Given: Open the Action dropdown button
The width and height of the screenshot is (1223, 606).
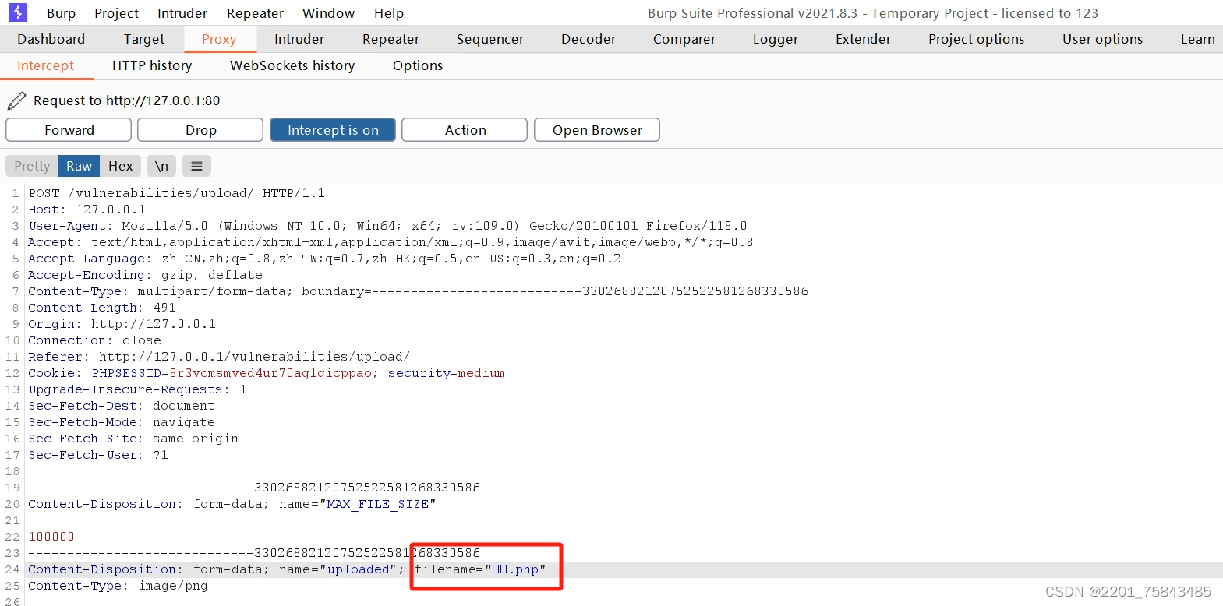Looking at the screenshot, I should 465,130.
